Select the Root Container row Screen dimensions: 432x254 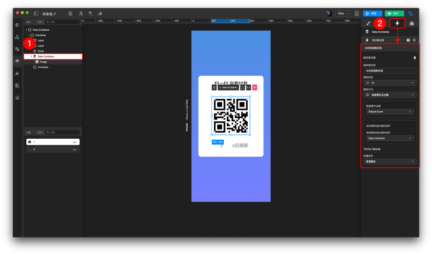point(53,30)
